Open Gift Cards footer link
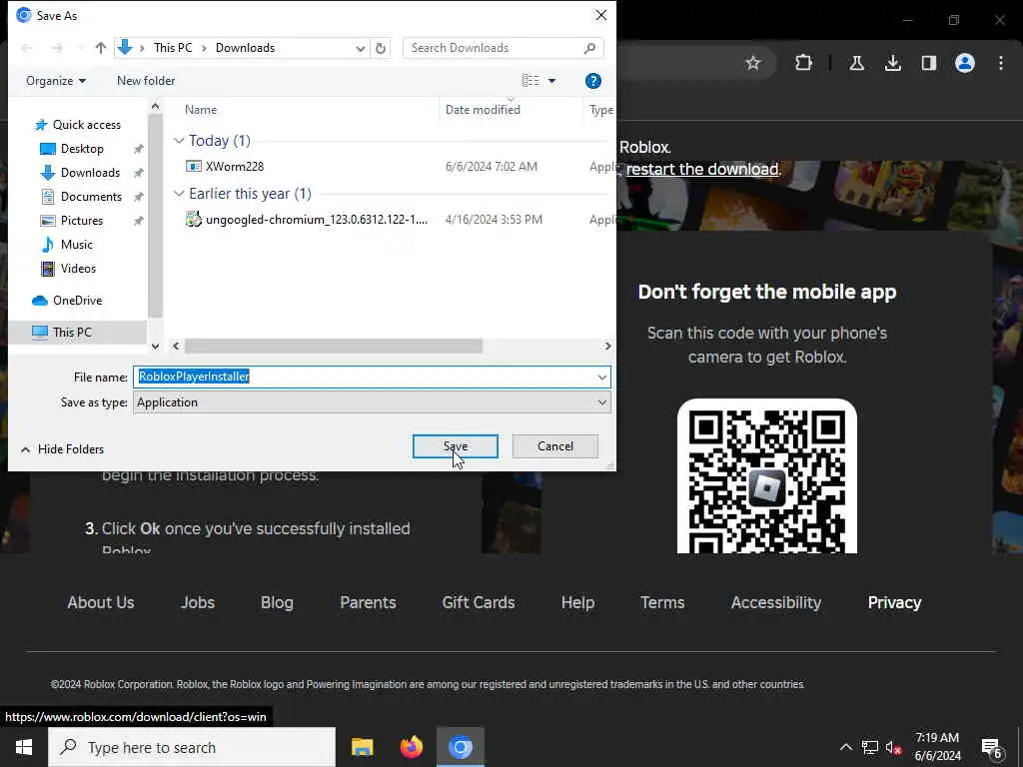Screen dimensions: 1023x767 479,602
